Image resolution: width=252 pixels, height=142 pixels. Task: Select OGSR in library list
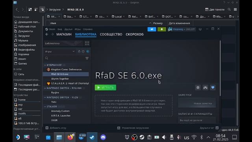(x=66, y=120)
